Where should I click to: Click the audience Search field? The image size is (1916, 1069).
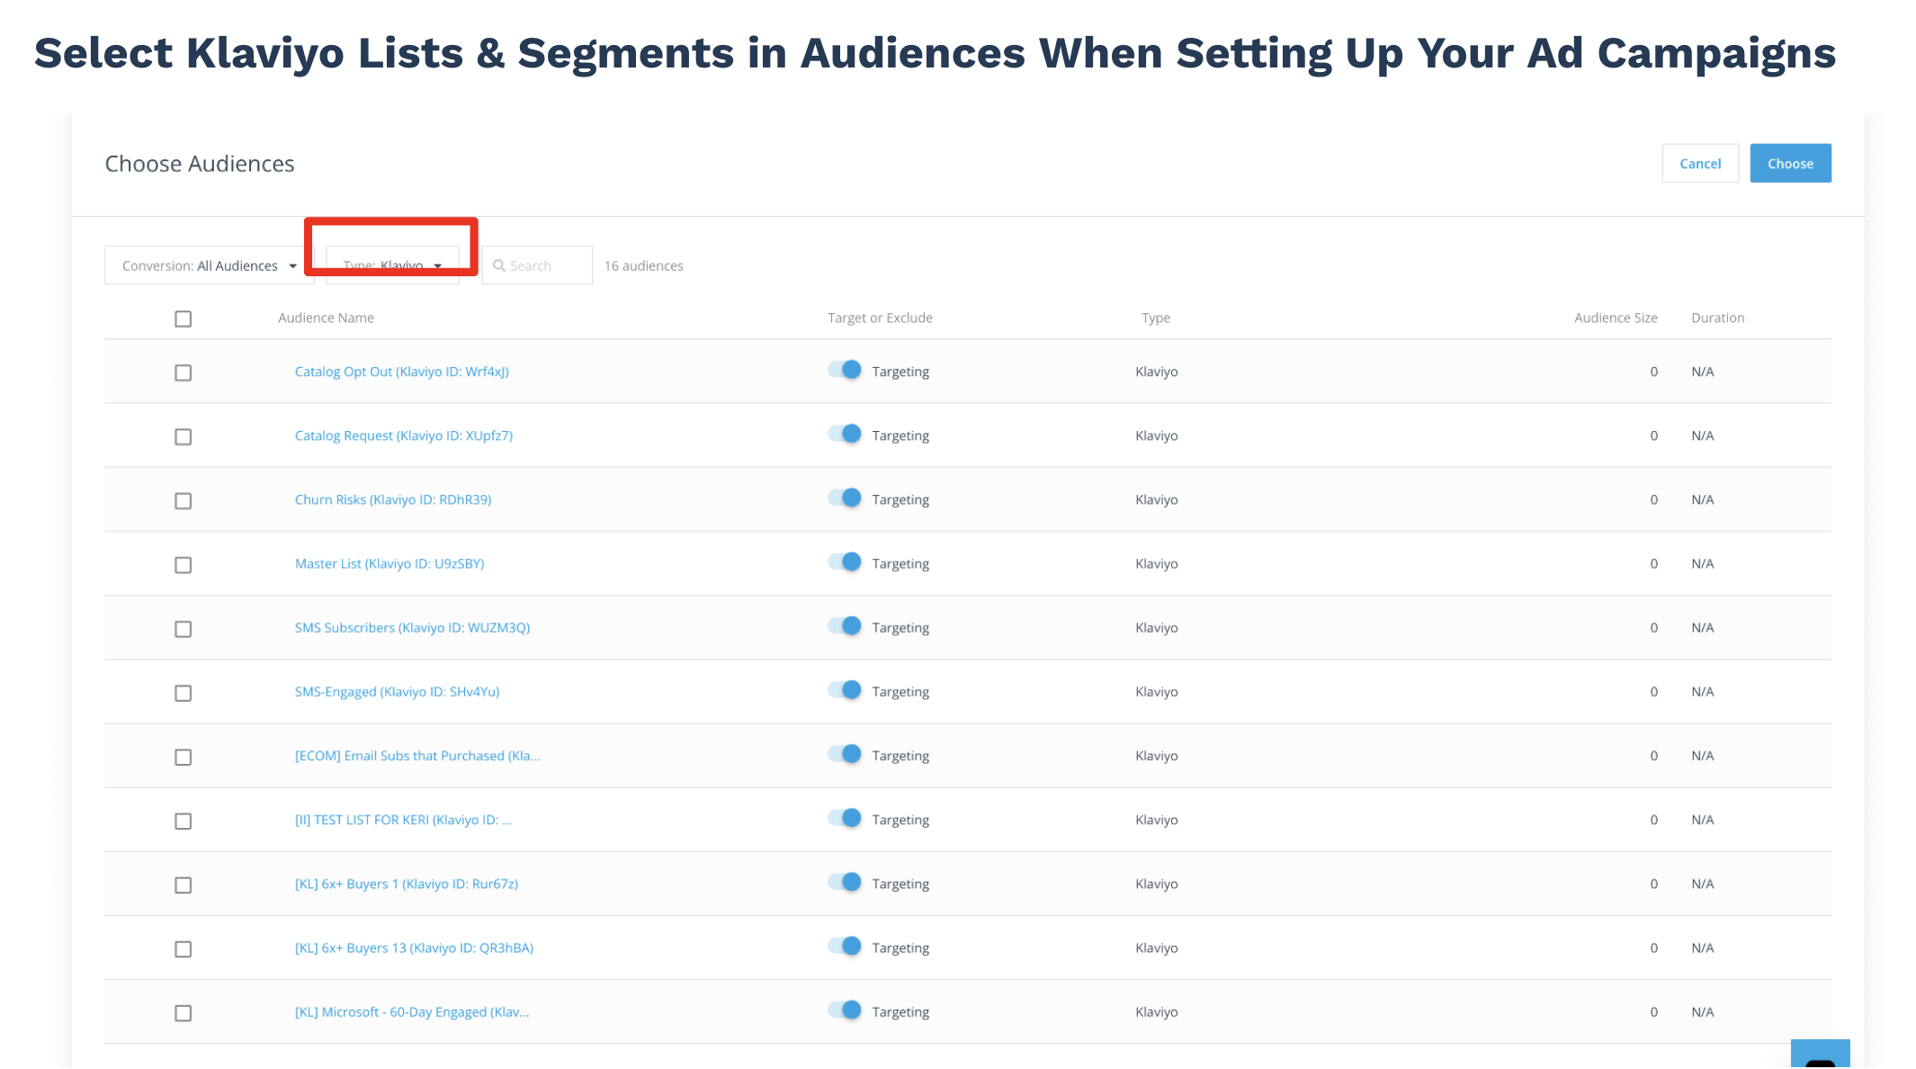tap(537, 265)
